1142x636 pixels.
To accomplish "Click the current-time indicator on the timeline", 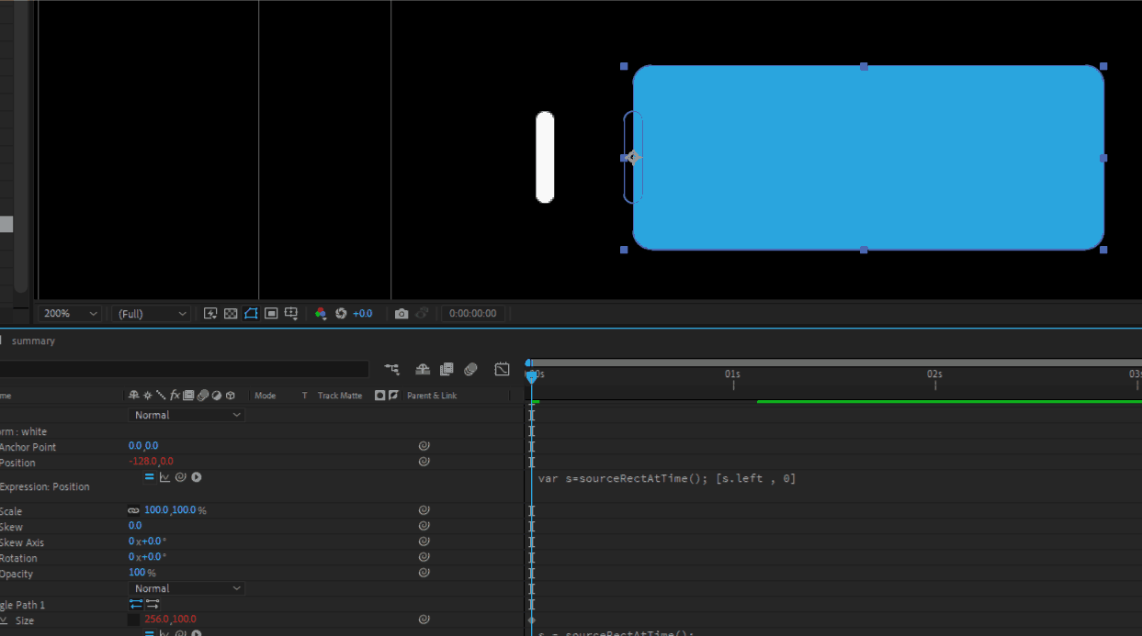I will click(531, 374).
